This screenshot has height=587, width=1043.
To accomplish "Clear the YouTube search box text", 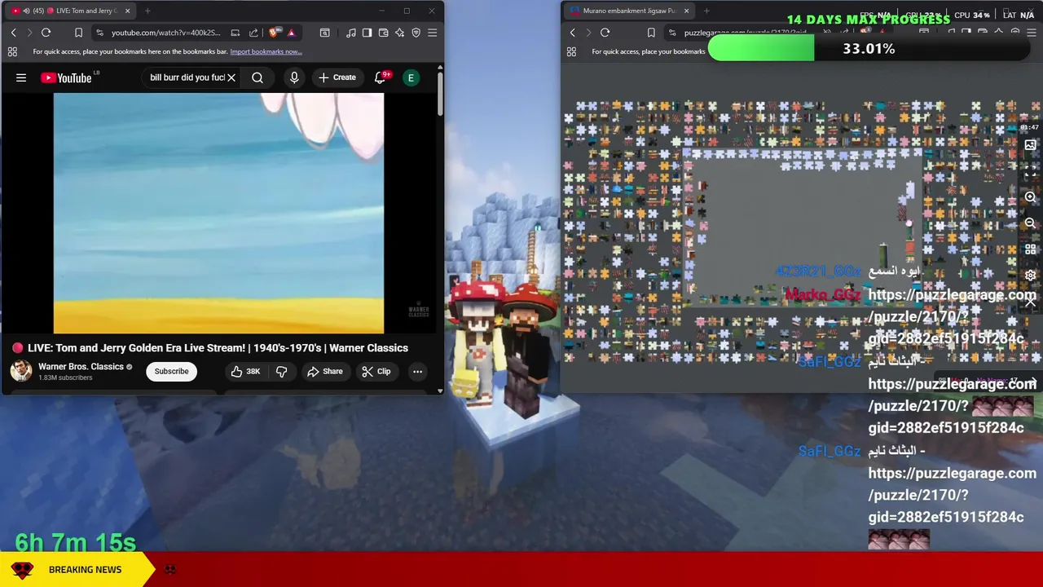I will [x=231, y=77].
